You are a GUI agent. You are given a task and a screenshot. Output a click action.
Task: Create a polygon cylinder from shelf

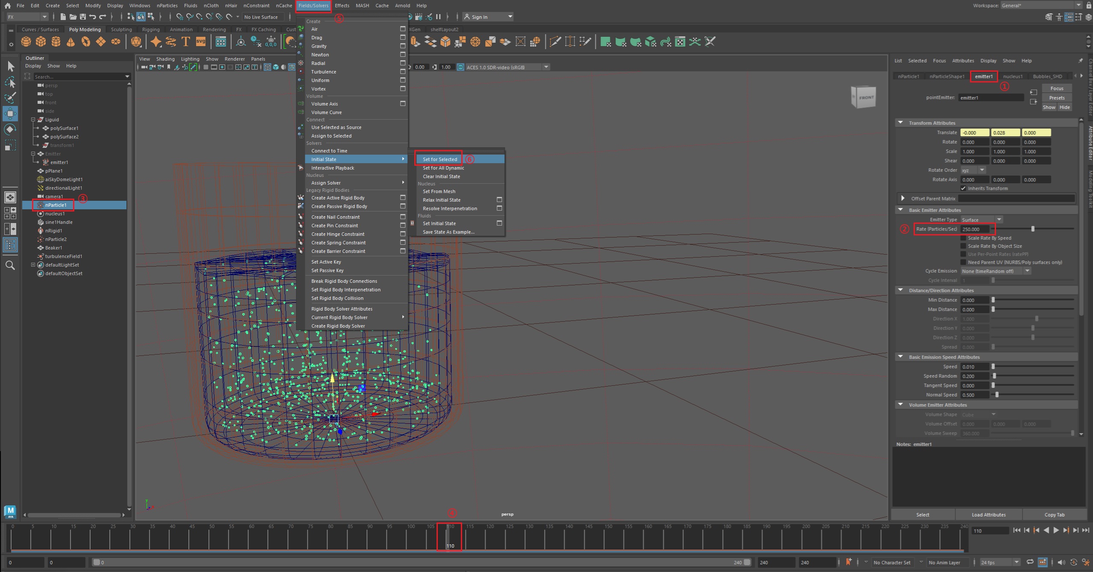pyautogui.click(x=56, y=41)
